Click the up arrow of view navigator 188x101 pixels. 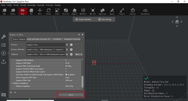(x=177, y=17)
